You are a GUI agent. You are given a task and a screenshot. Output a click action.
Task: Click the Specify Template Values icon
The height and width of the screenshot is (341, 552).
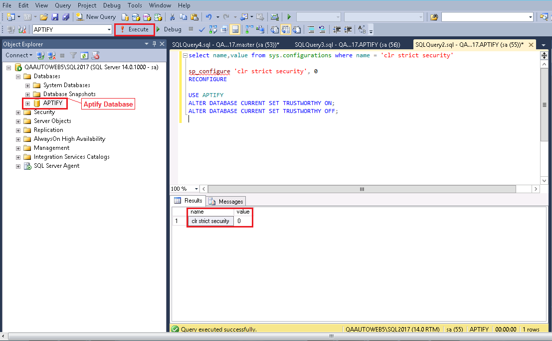(362, 29)
